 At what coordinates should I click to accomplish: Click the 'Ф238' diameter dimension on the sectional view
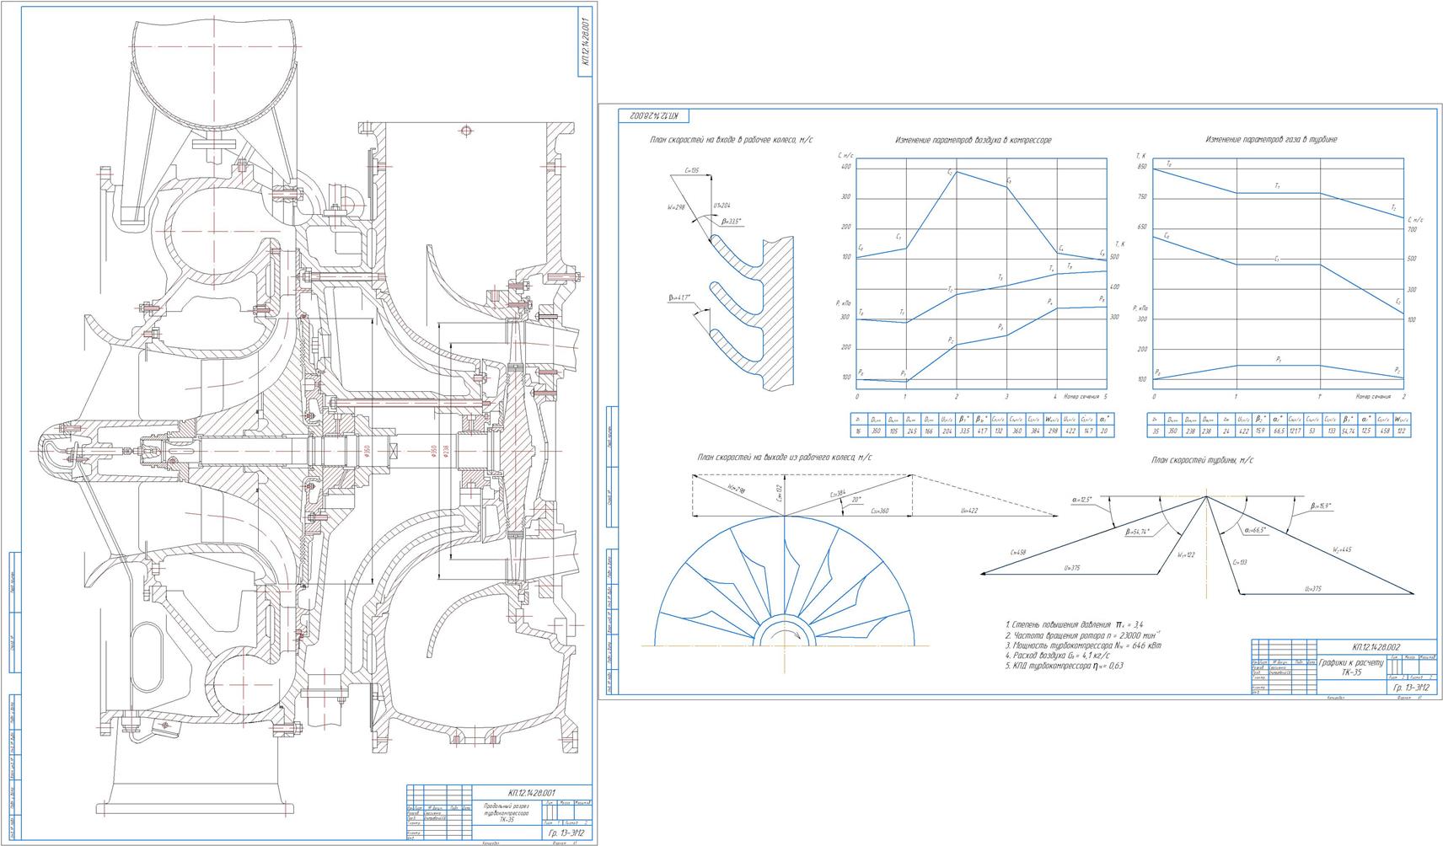click(446, 452)
